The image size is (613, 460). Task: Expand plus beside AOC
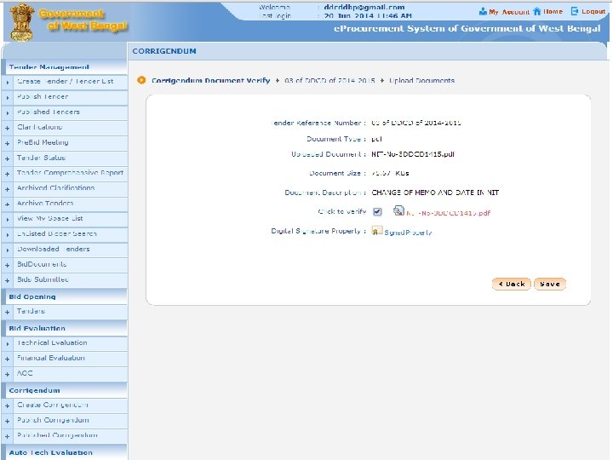pos(8,374)
